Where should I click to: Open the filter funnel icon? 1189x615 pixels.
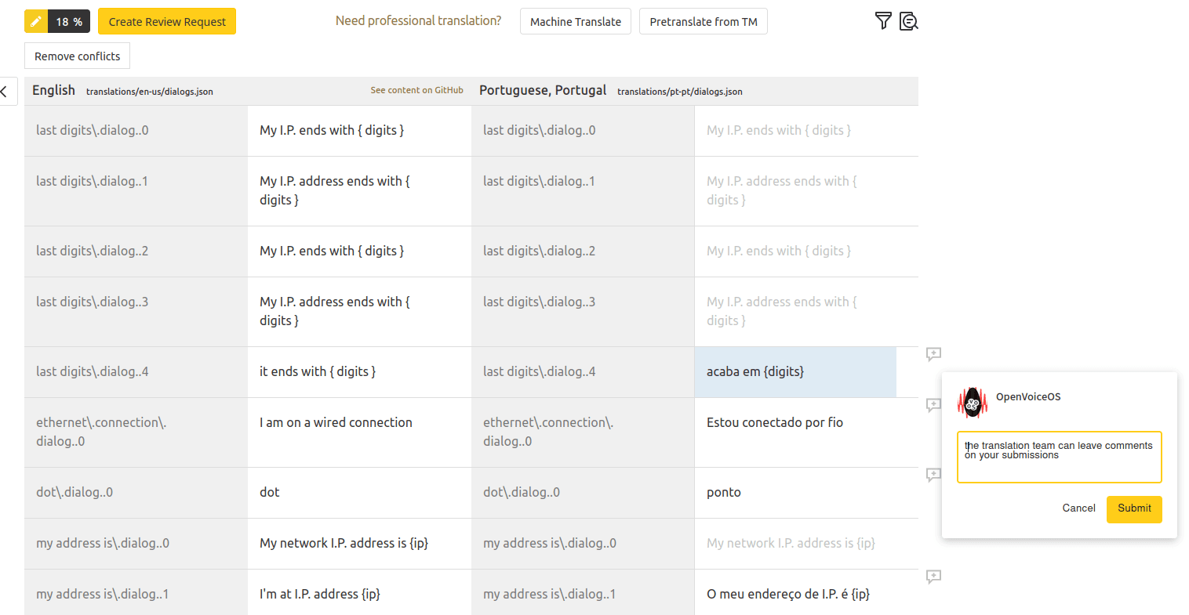click(x=883, y=21)
